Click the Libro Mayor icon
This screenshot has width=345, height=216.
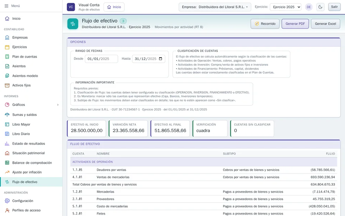click(x=7, y=124)
